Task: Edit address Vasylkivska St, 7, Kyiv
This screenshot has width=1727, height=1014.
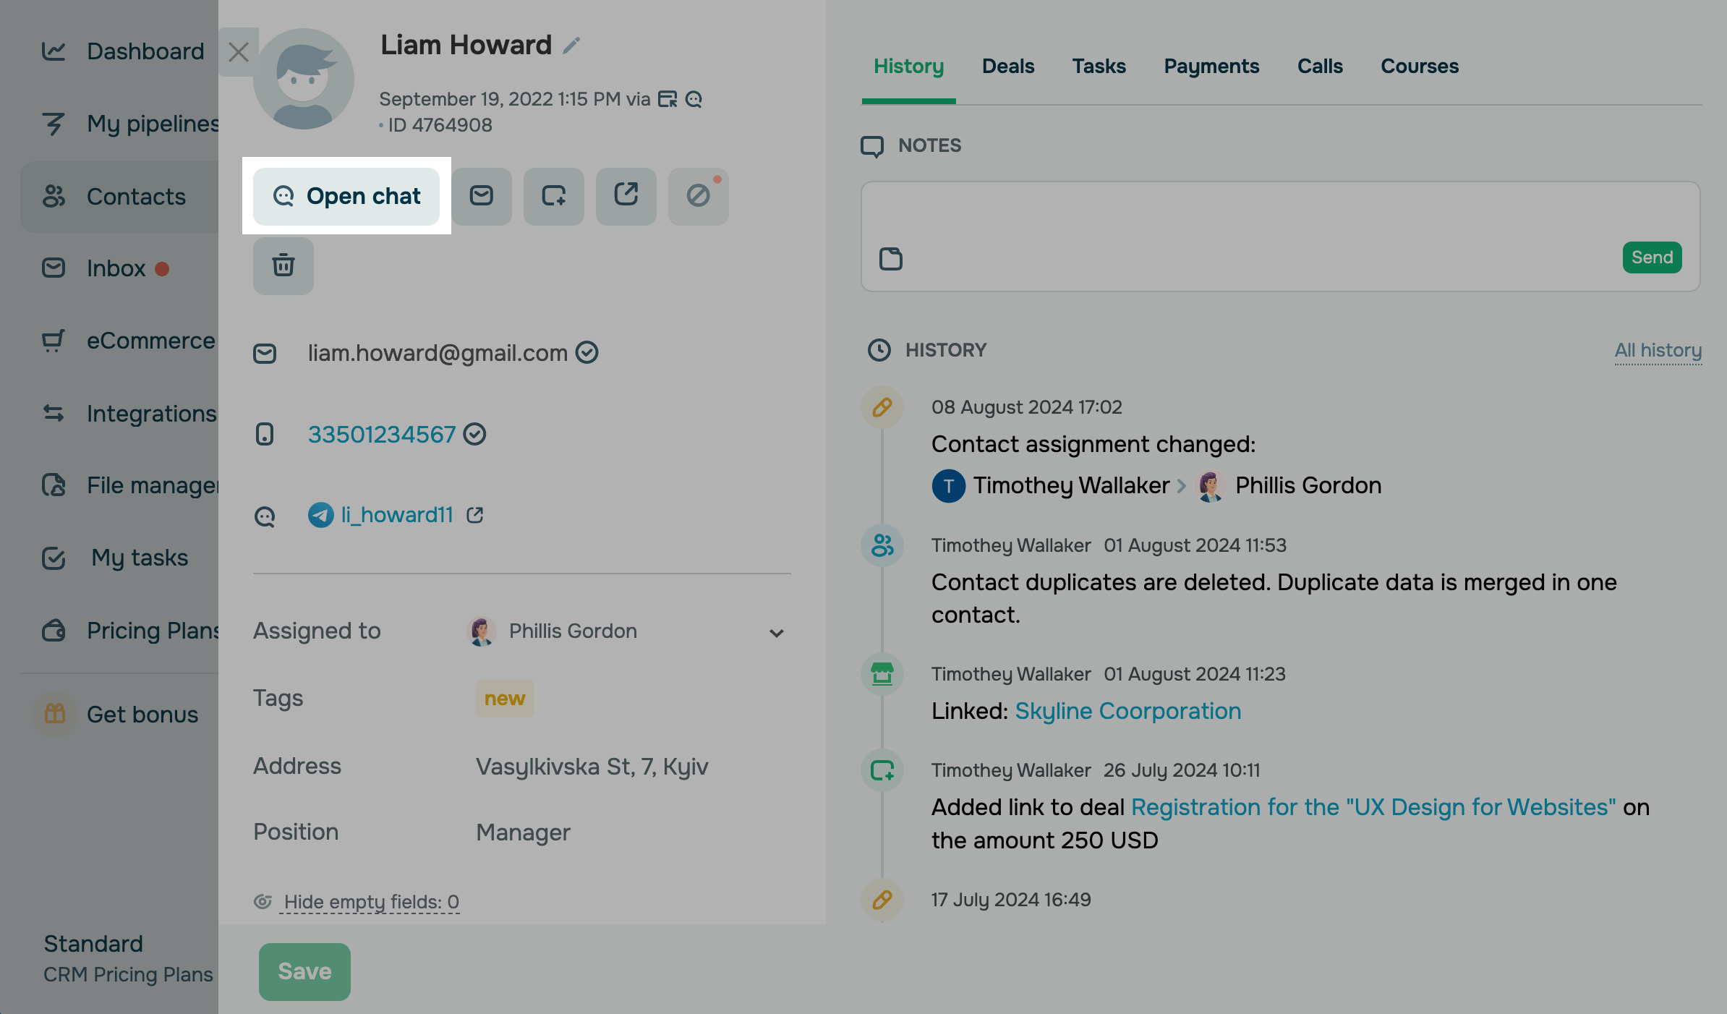Action: [592, 766]
